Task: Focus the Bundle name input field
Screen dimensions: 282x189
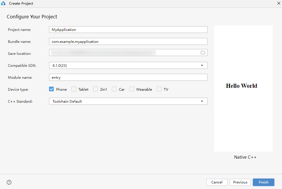Action: [x=128, y=41]
